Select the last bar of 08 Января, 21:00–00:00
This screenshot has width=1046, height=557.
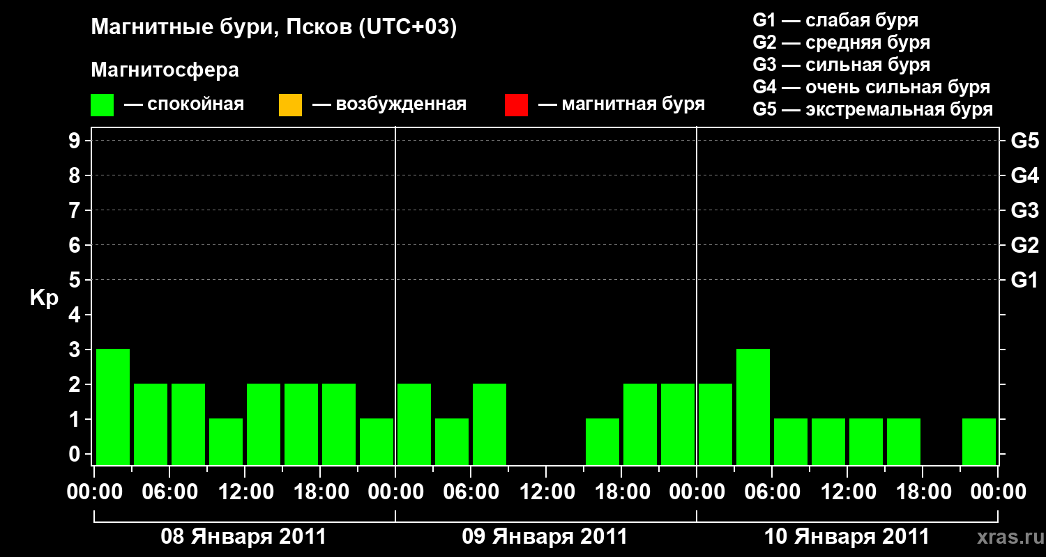click(377, 441)
